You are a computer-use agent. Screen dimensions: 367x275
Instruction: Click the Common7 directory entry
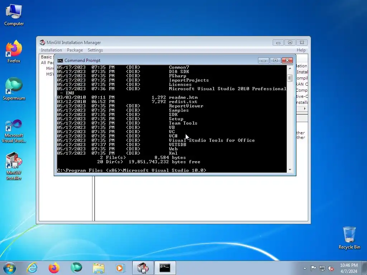tap(123, 67)
